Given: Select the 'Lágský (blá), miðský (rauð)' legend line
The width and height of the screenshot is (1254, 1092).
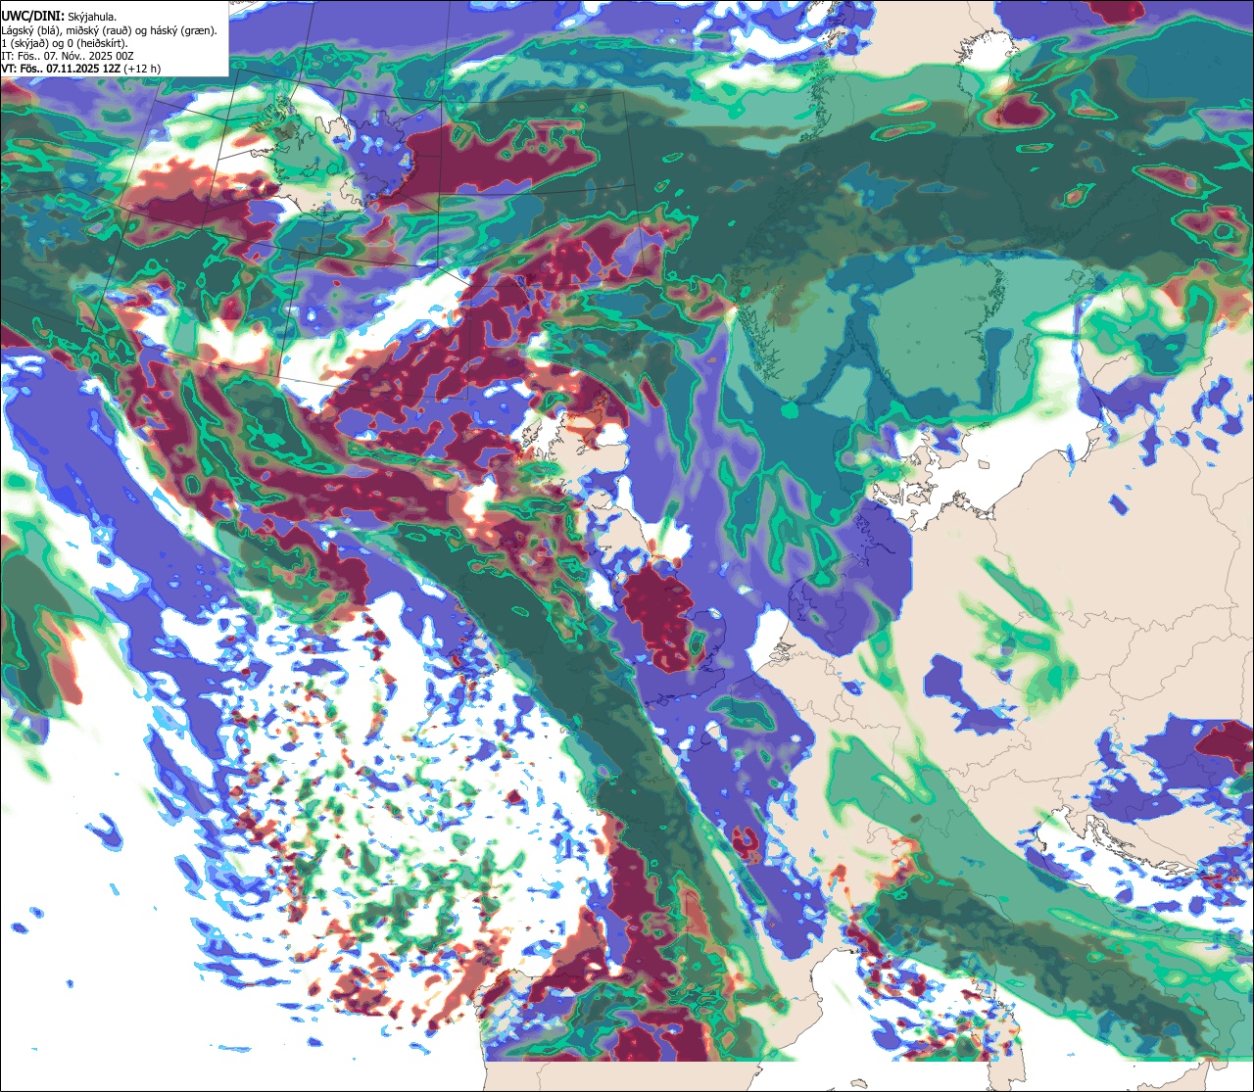Looking at the screenshot, I should [x=110, y=30].
